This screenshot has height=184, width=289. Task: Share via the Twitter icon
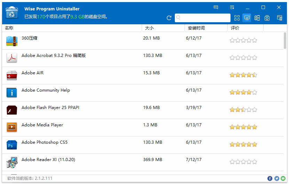click(x=277, y=178)
